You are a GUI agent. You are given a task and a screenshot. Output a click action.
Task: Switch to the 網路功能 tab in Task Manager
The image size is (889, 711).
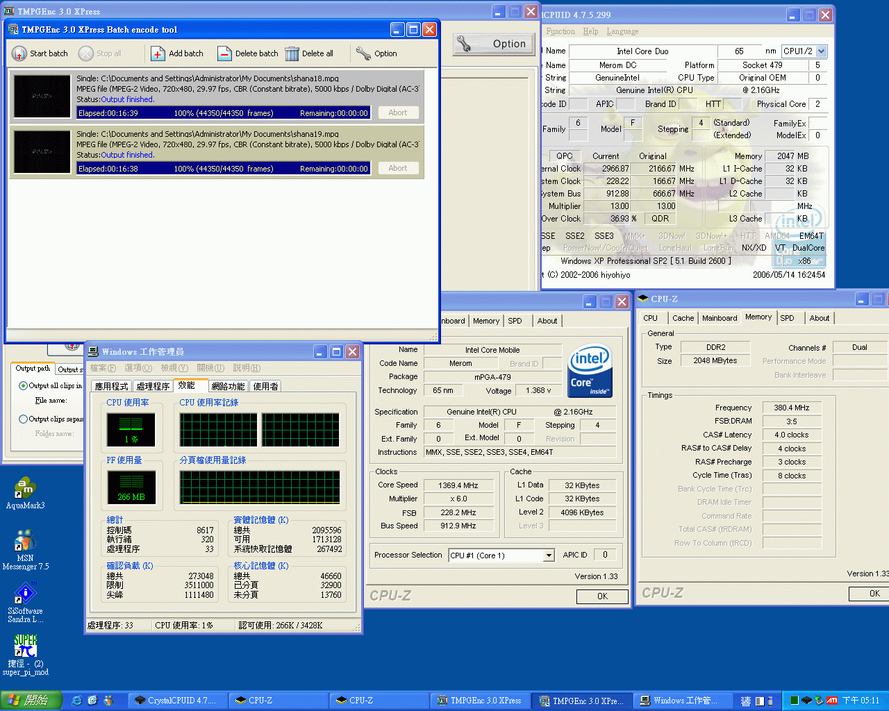(x=228, y=386)
